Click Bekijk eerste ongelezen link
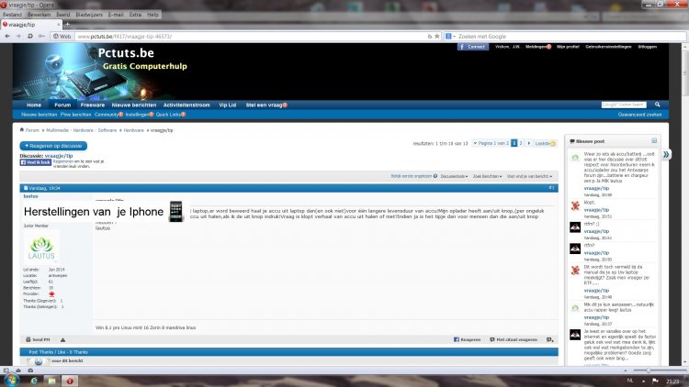689x387 pixels. pyautogui.click(x=414, y=176)
